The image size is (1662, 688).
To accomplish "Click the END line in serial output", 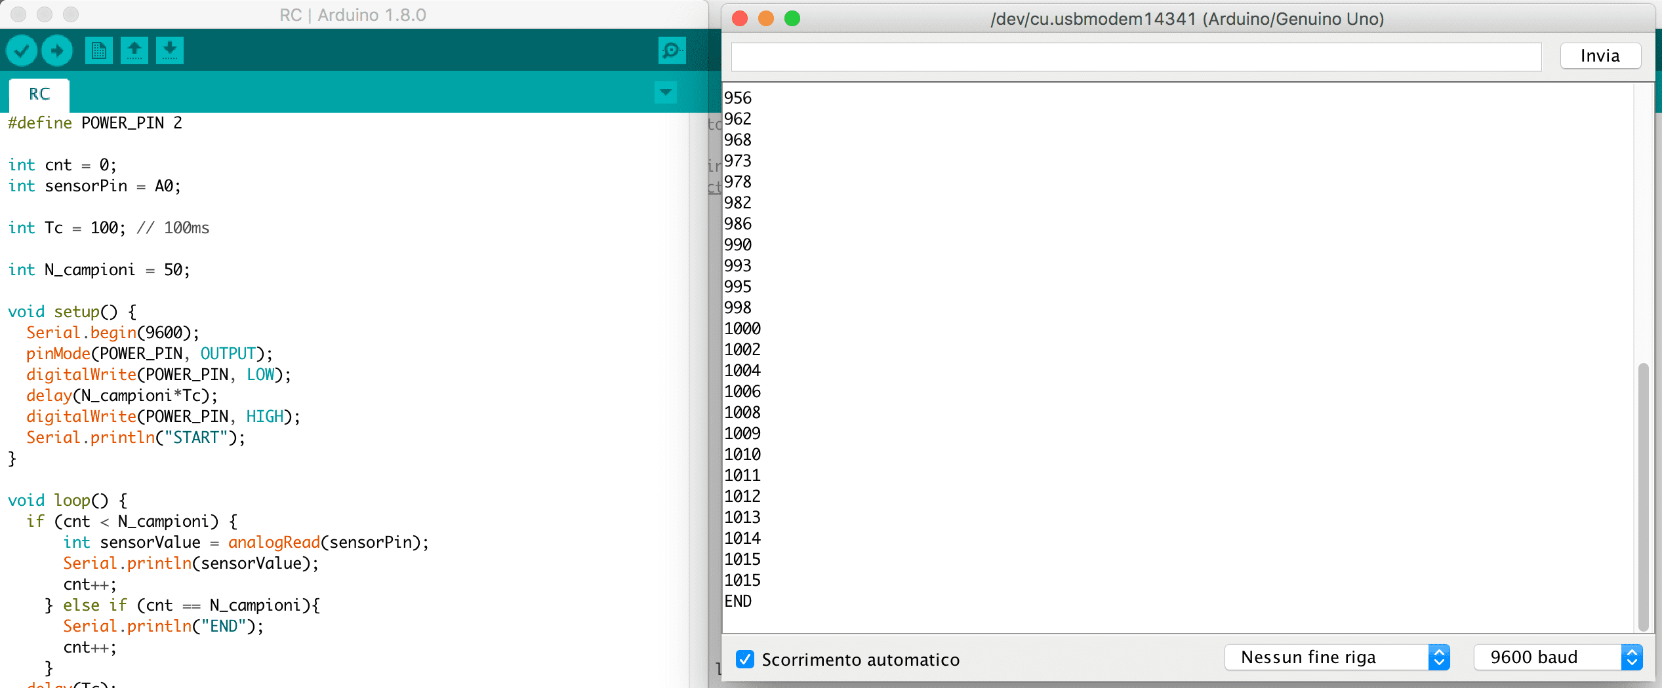I will [x=739, y=602].
